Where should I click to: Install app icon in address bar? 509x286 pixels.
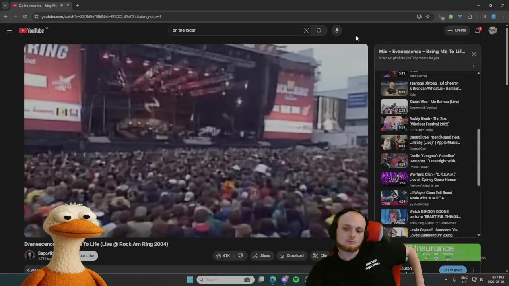point(419,17)
